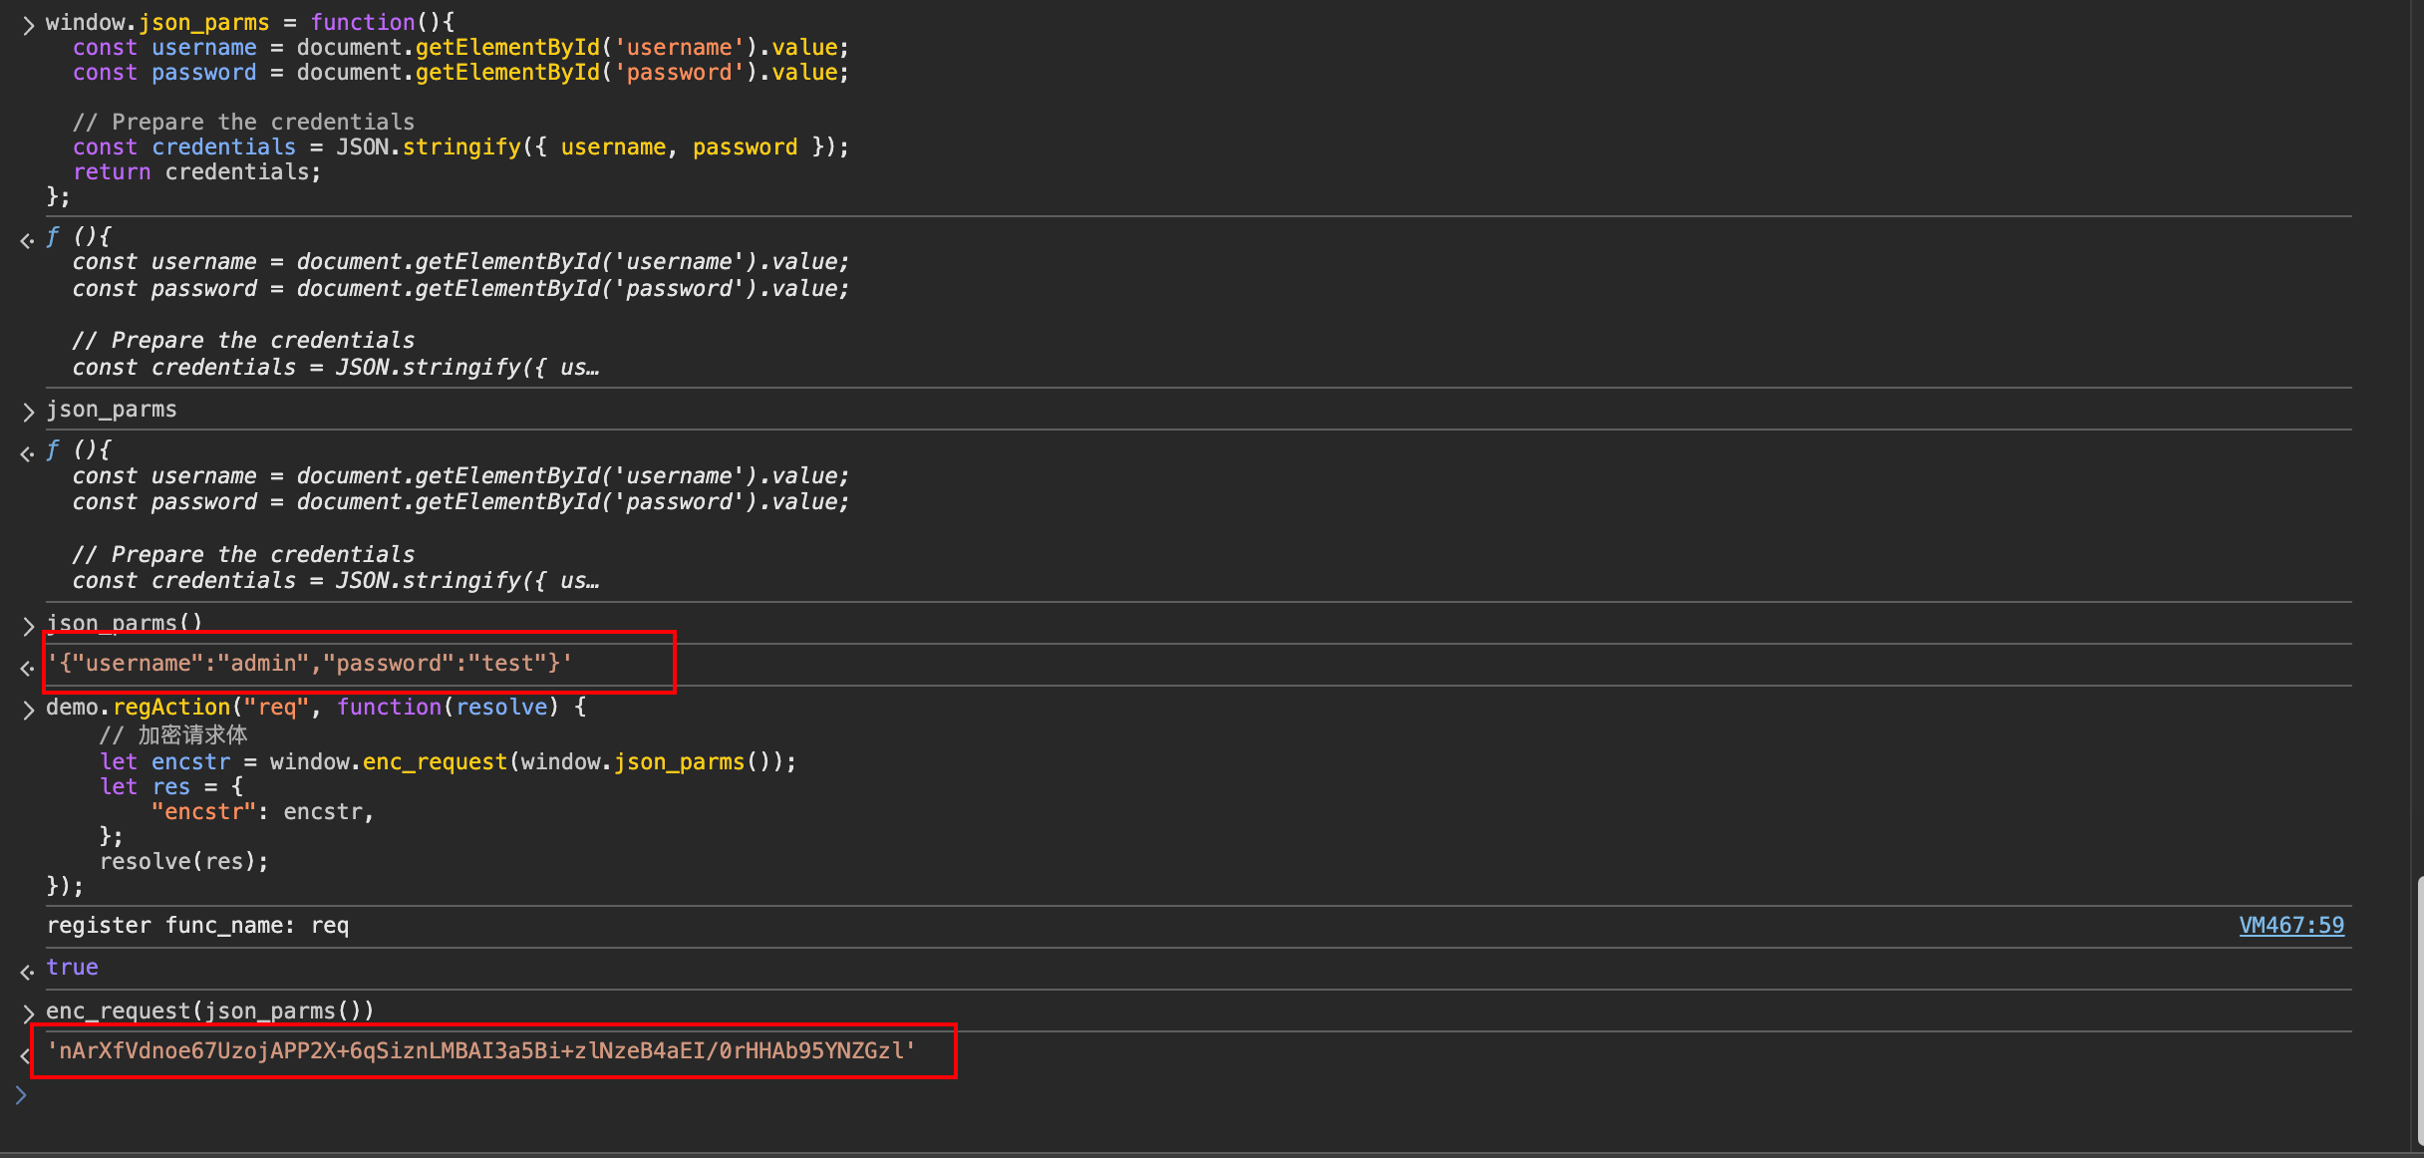The width and height of the screenshot is (2424, 1158).
Task: Click the vertical scrollbar thumb
Action: tap(2419, 1012)
